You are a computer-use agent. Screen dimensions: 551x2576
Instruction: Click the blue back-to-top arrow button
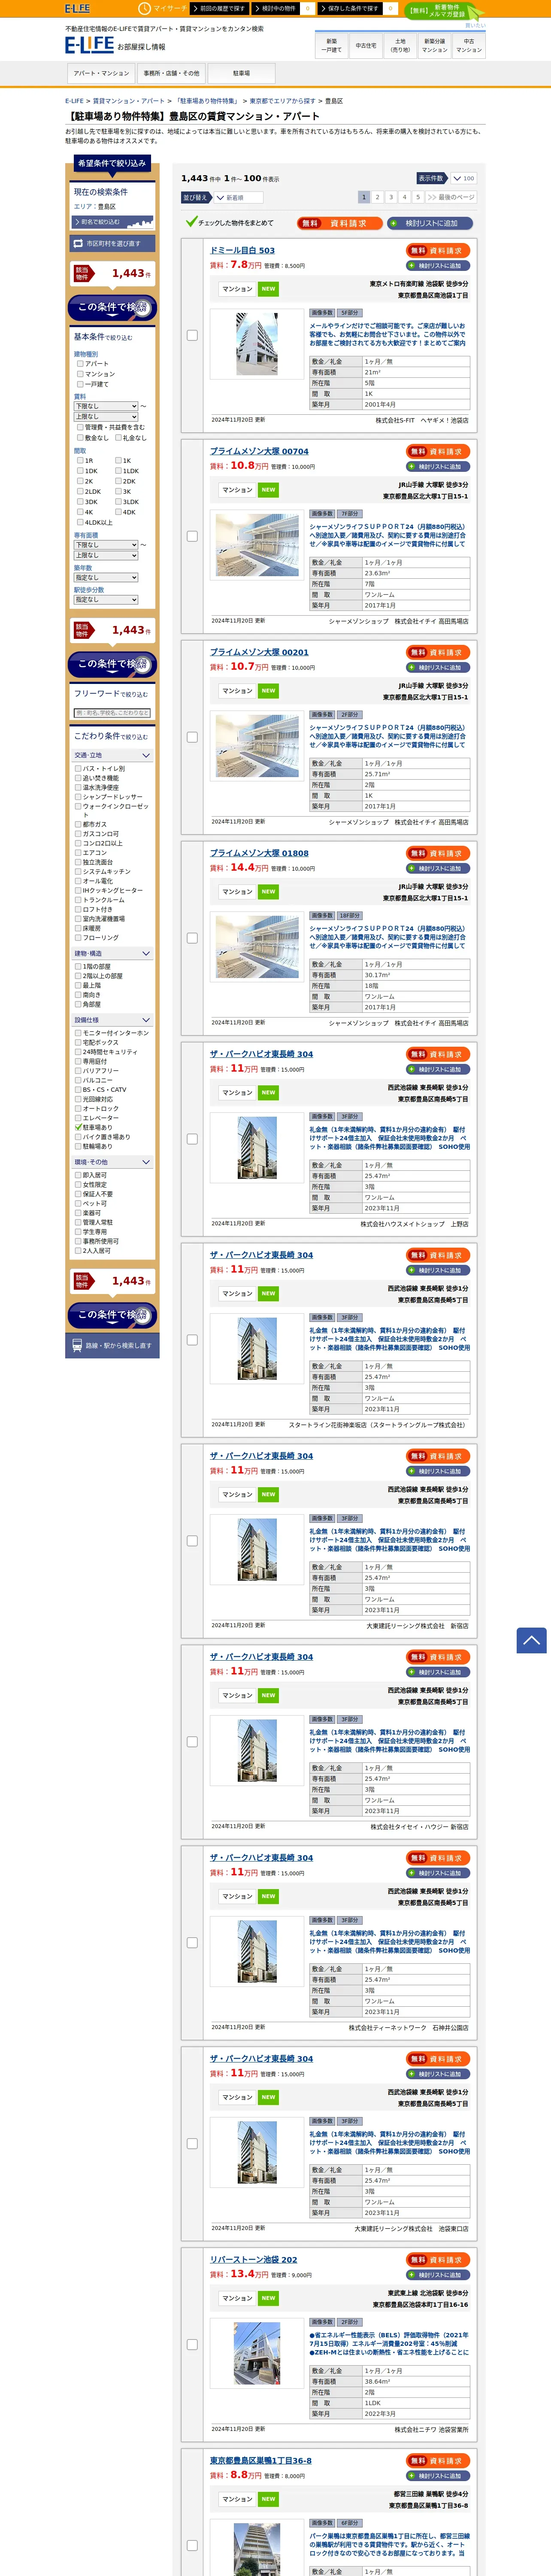531,1640
